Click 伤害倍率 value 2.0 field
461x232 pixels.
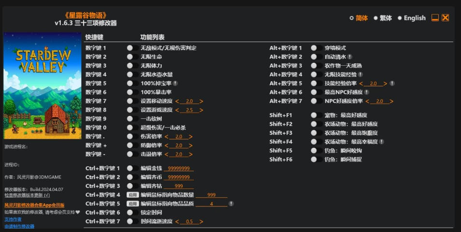pyautogui.click(x=178, y=137)
